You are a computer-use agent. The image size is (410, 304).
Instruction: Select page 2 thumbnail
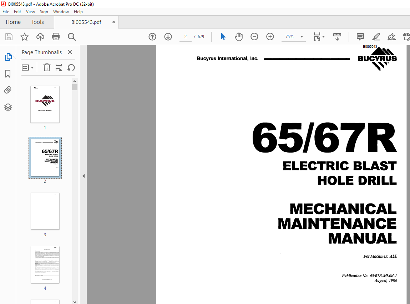coord(45,158)
